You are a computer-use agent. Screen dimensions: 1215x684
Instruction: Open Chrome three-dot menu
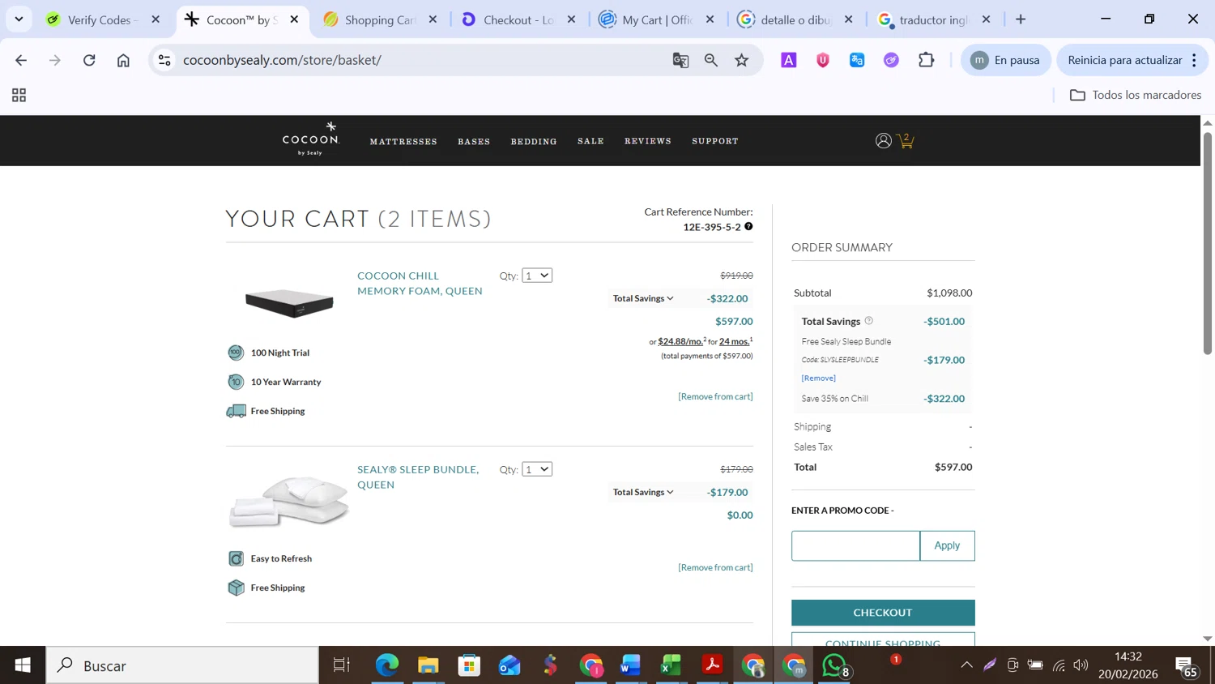pyautogui.click(x=1194, y=60)
